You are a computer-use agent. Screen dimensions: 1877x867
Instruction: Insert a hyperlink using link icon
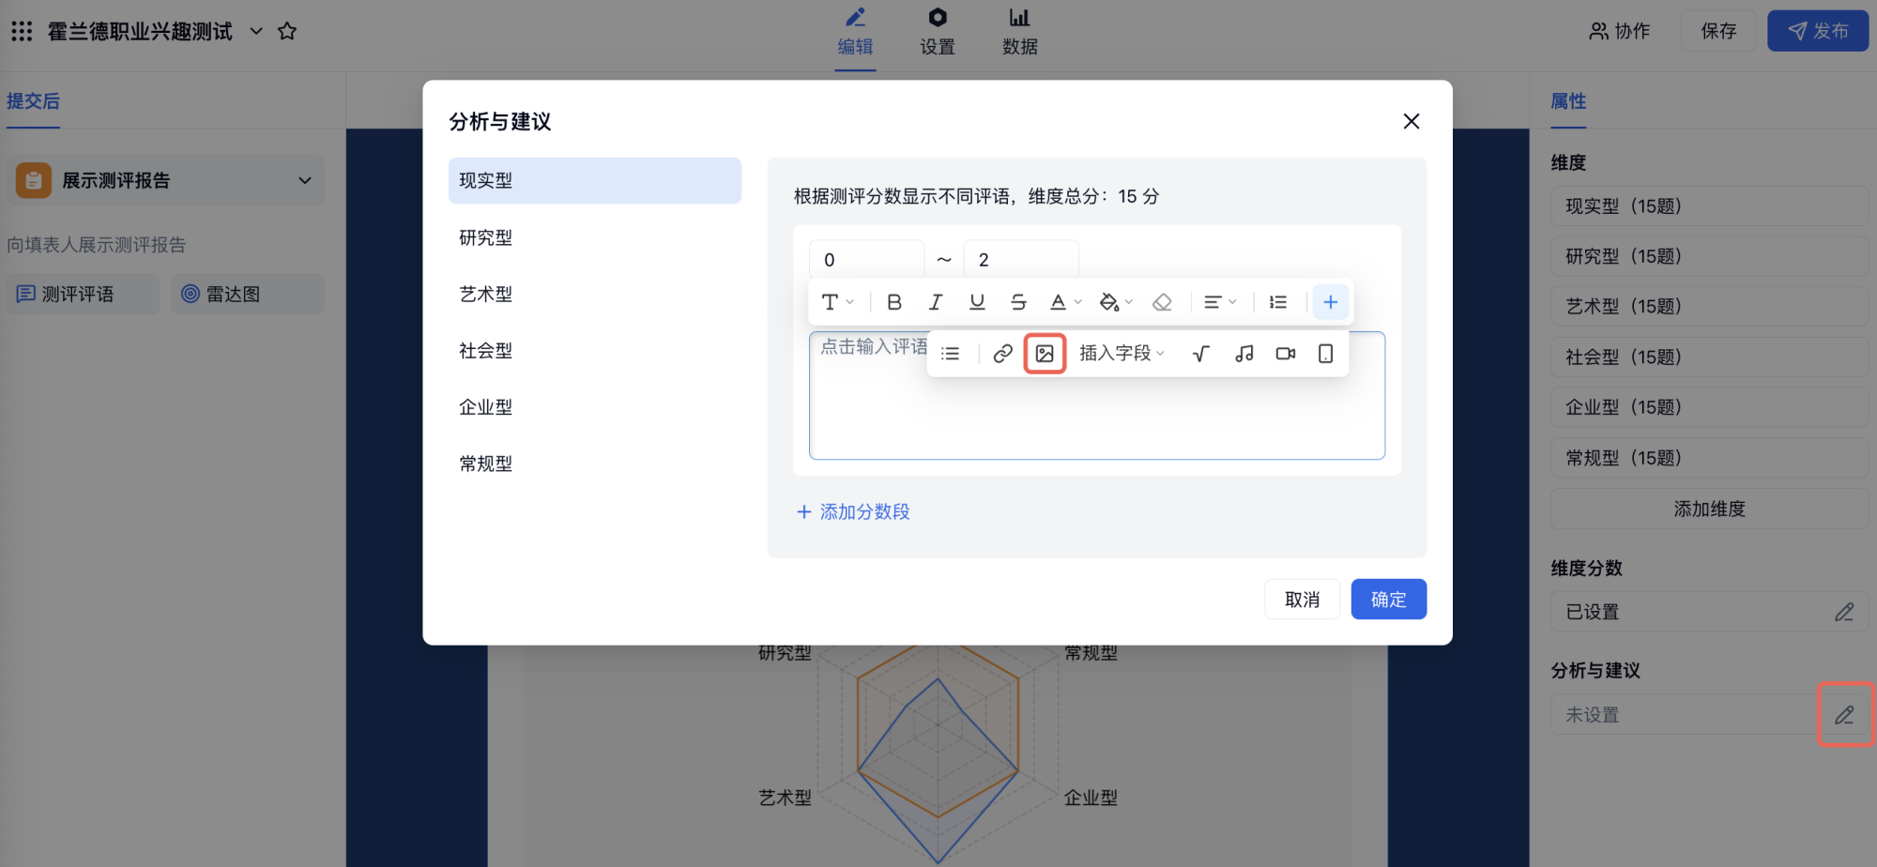pyautogui.click(x=1002, y=354)
